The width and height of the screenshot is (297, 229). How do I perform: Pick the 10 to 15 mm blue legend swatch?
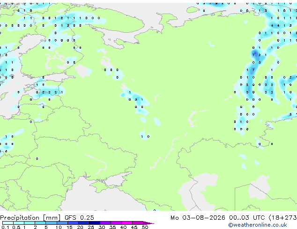(62, 223)
